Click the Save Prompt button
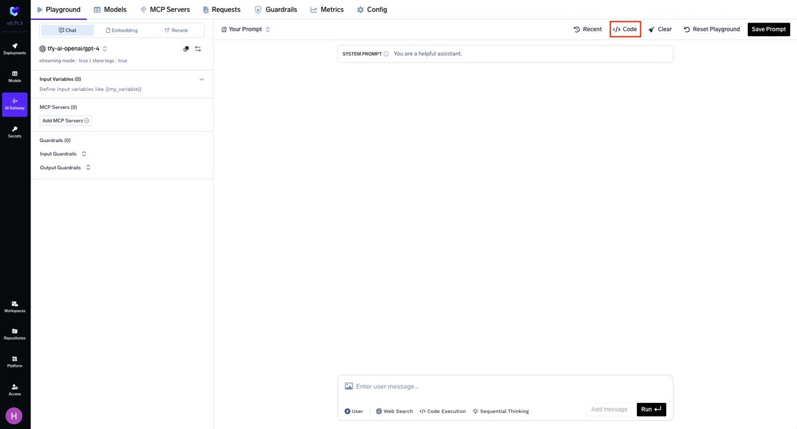The width and height of the screenshot is (797, 429). click(x=768, y=29)
